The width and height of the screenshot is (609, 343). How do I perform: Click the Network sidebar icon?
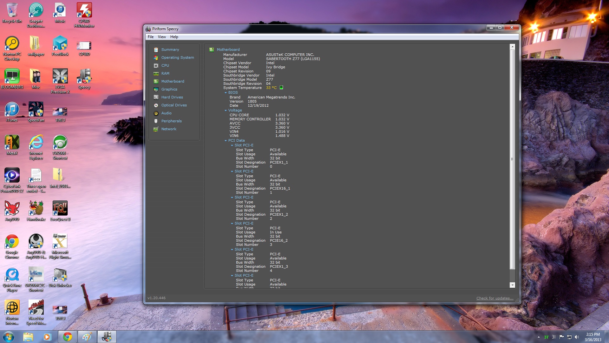pyautogui.click(x=156, y=129)
